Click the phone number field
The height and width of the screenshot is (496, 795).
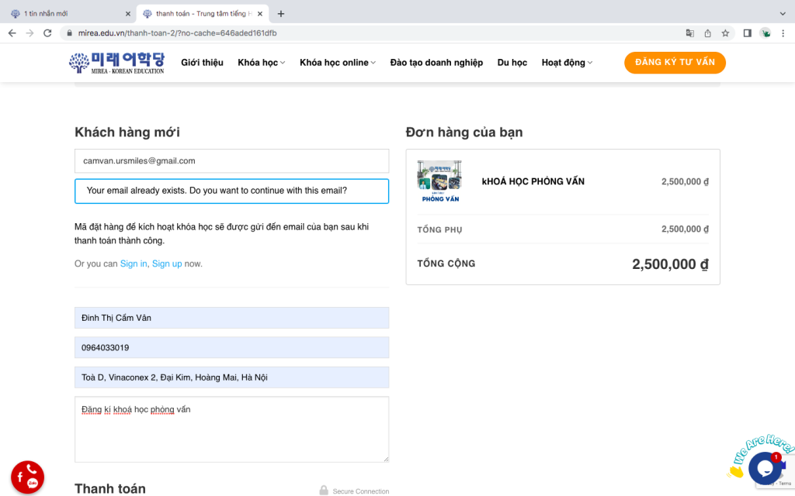point(231,348)
